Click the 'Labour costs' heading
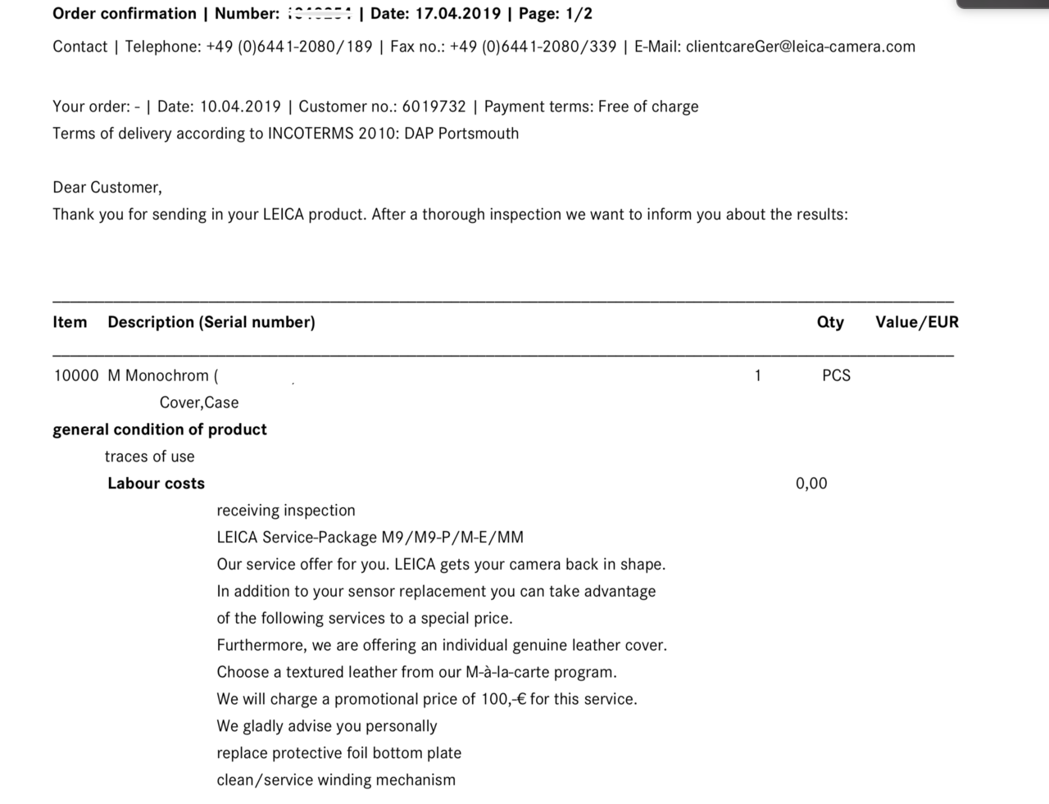 coord(156,484)
